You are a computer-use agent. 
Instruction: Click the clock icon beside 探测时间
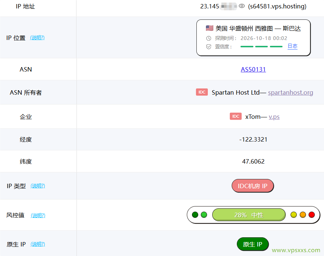tap(209, 39)
